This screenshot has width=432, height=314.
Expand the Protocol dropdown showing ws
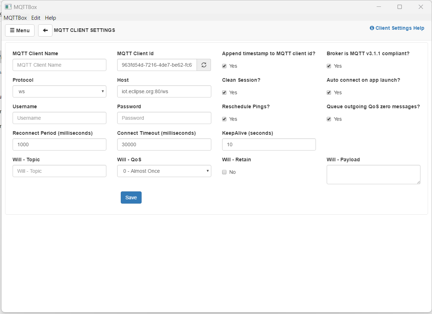click(59, 91)
